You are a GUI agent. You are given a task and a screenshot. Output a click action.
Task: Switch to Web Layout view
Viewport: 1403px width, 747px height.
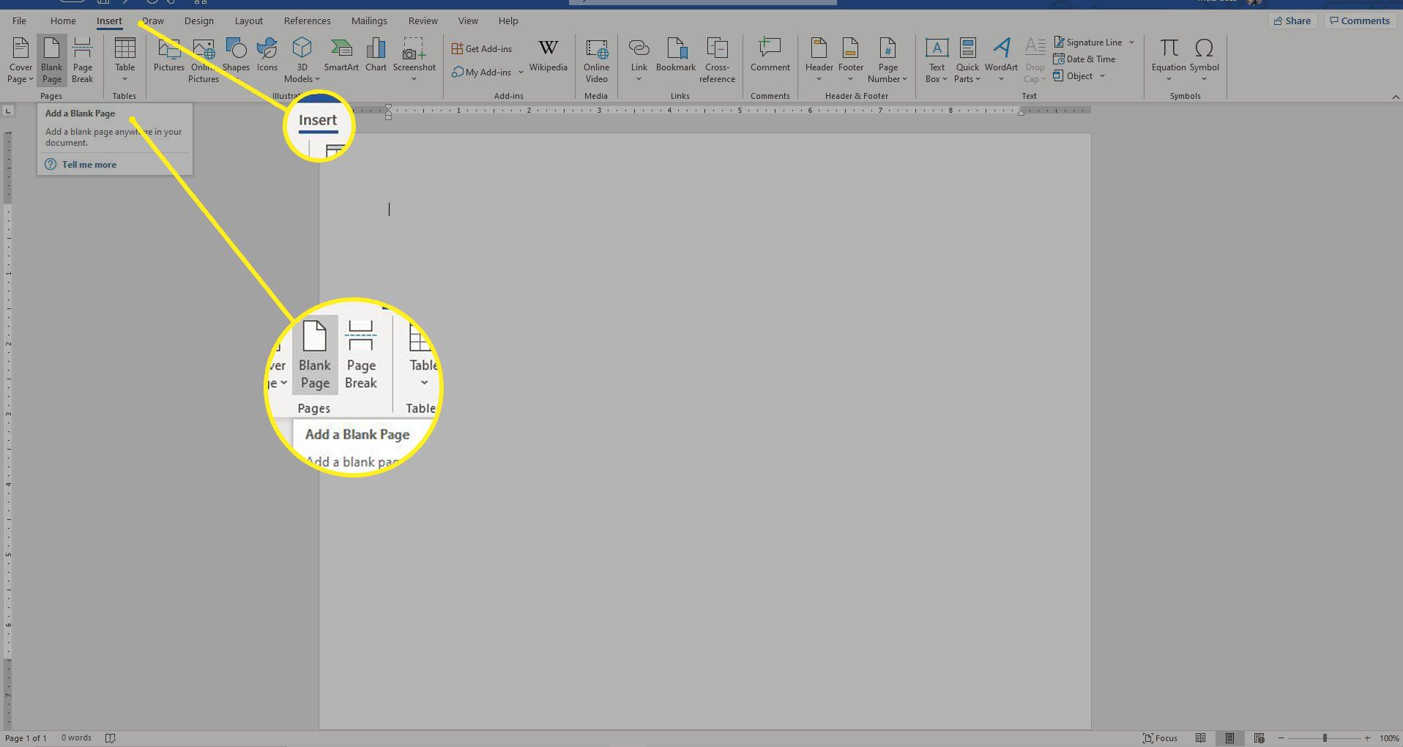click(1259, 737)
